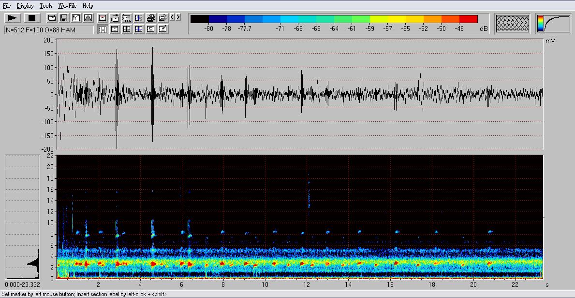Image resolution: width=575 pixels, height=298 pixels.
Task: Open the Tools menu
Action: (x=46, y=6)
